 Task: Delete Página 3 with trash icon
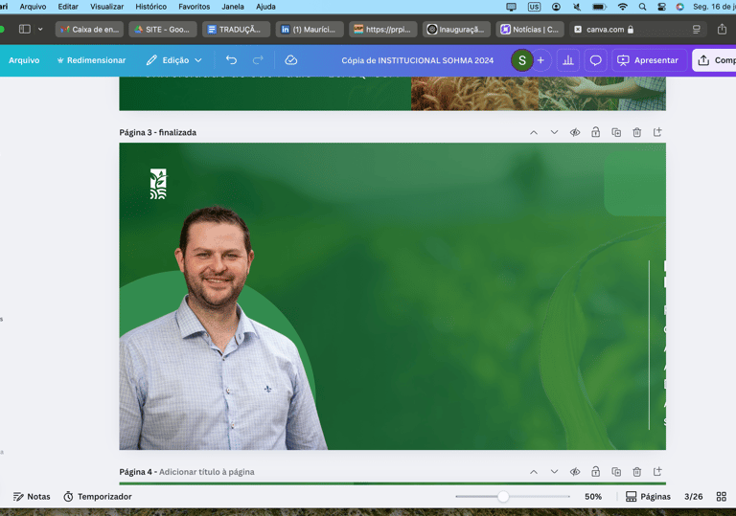(637, 132)
